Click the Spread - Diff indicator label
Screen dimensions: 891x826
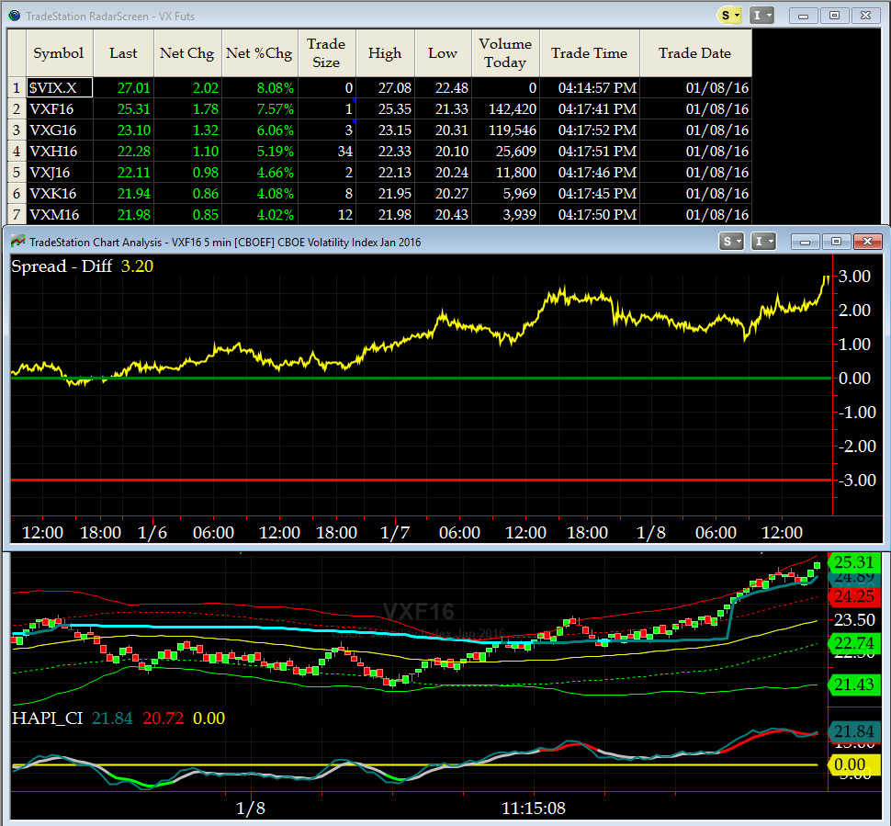pos(62,266)
